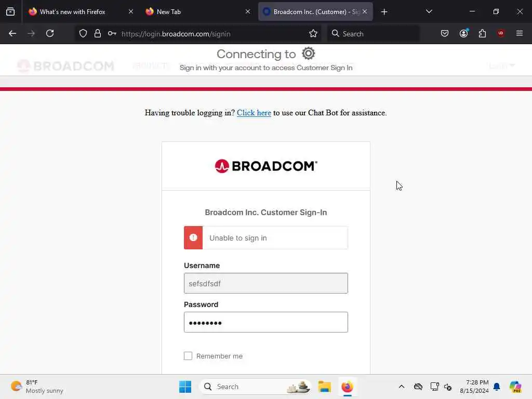The width and height of the screenshot is (532, 399).
Task: Open the weather widget
Action: click(x=37, y=387)
